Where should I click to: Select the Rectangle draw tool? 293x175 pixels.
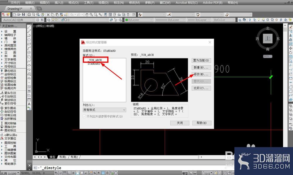(29, 44)
